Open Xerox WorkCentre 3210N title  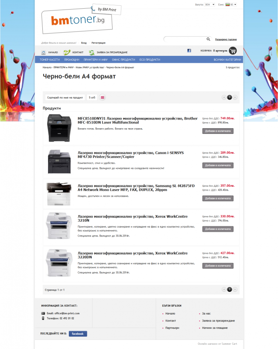[132, 219]
